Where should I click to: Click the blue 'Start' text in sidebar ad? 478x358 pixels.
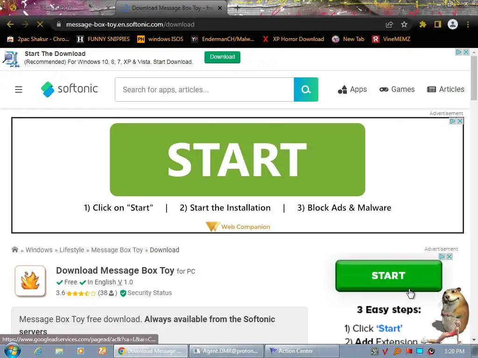(x=389, y=329)
